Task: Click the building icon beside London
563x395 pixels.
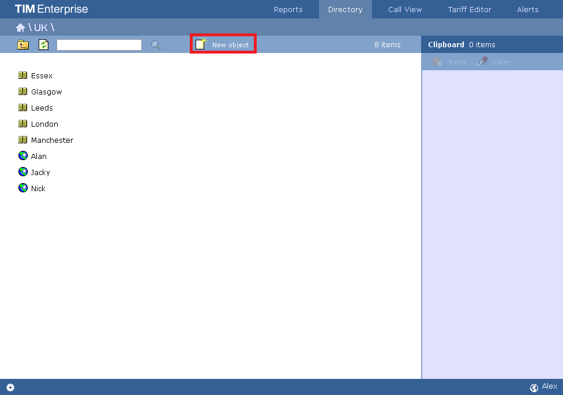Action: 23,124
